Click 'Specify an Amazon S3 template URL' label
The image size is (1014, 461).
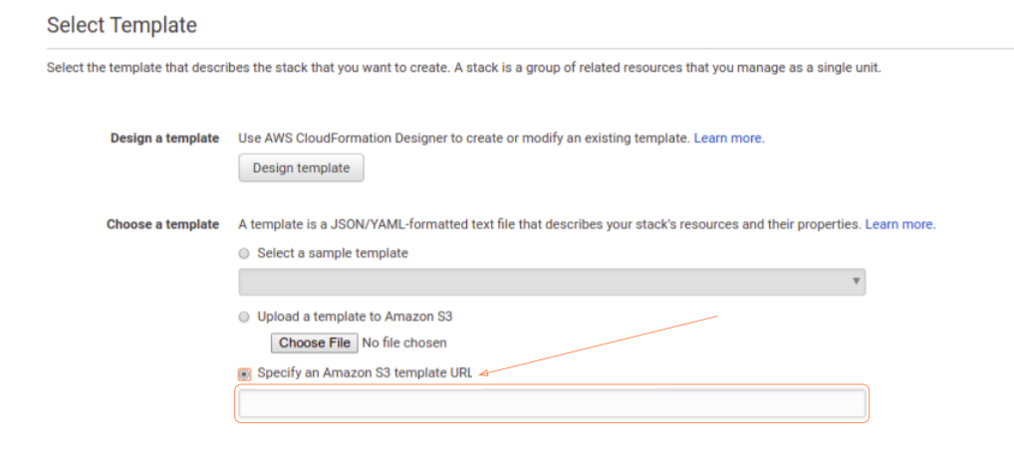point(365,374)
